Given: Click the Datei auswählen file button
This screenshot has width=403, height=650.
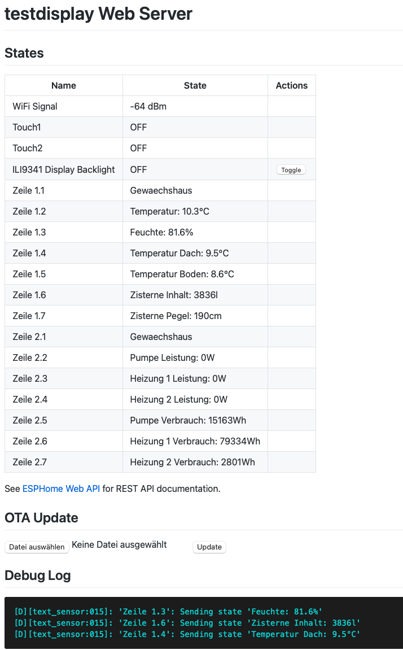Looking at the screenshot, I should pos(37,547).
